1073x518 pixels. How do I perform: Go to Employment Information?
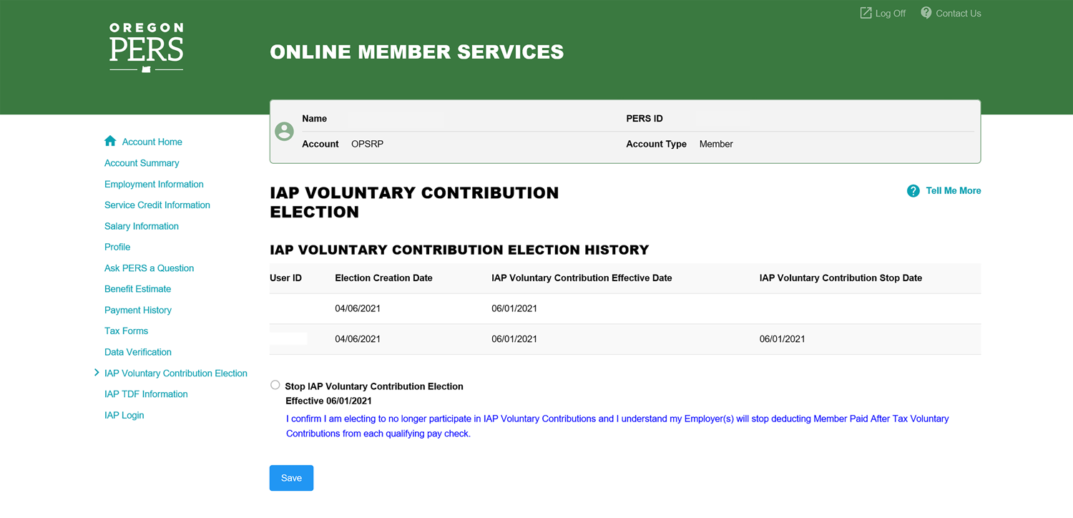[x=154, y=184]
